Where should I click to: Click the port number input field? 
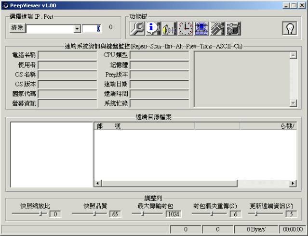coord(92,29)
